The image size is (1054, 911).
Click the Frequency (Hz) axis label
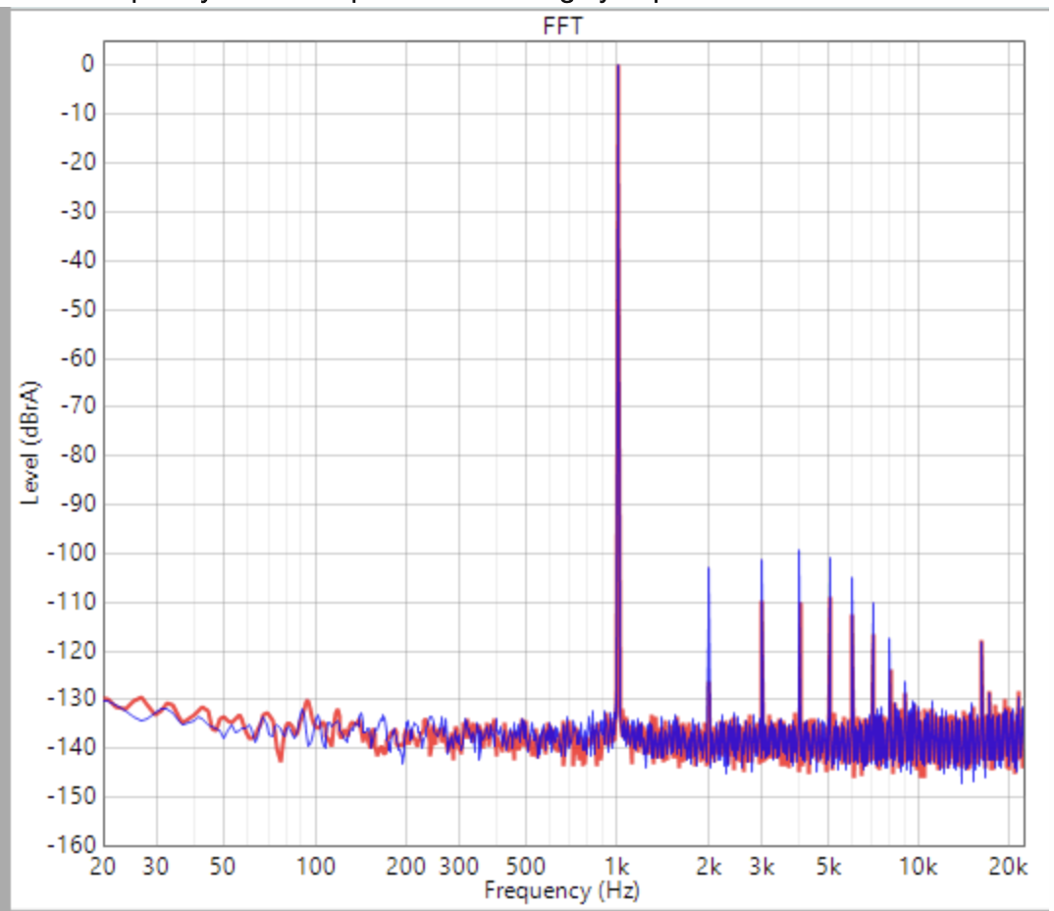tap(562, 890)
